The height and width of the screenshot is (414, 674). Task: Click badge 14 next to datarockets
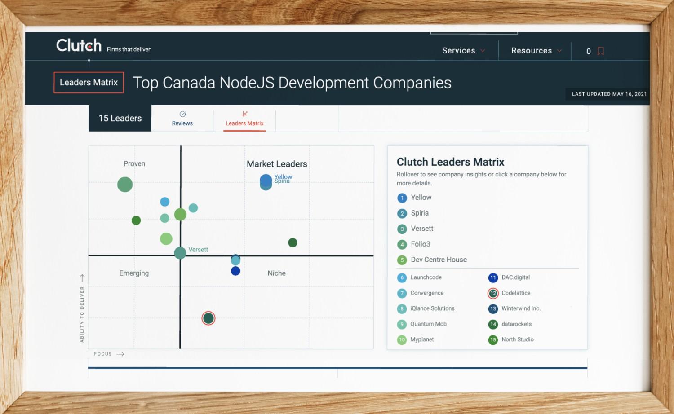493,324
